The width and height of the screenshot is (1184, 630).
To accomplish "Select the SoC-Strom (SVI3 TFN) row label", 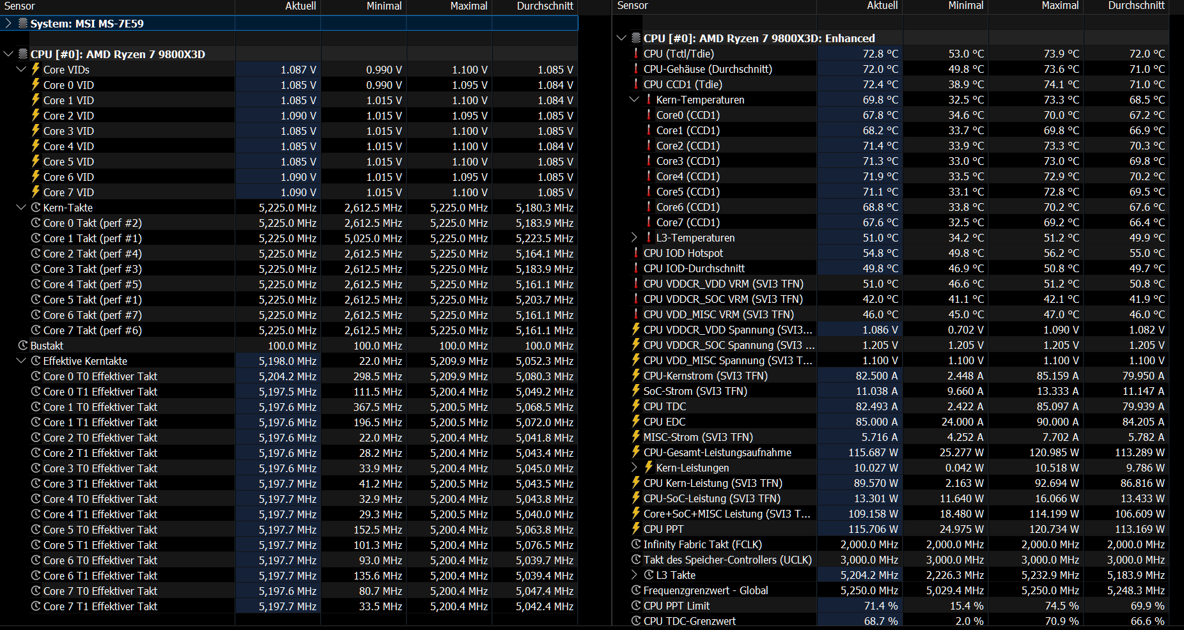I will (x=695, y=391).
